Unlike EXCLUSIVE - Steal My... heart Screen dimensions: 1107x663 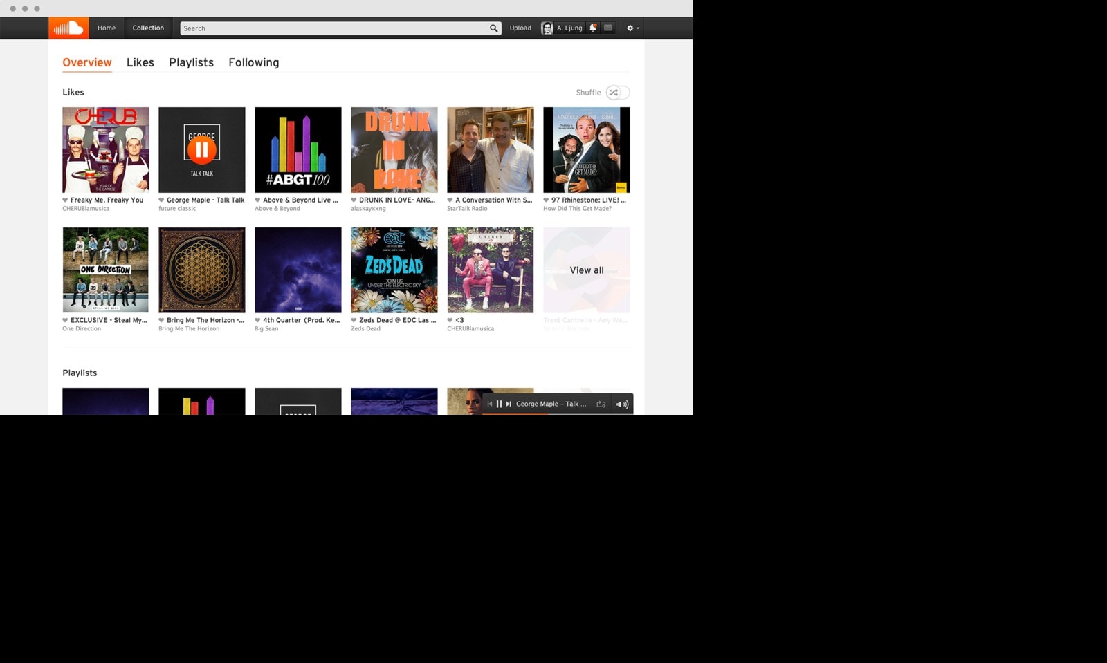65,321
